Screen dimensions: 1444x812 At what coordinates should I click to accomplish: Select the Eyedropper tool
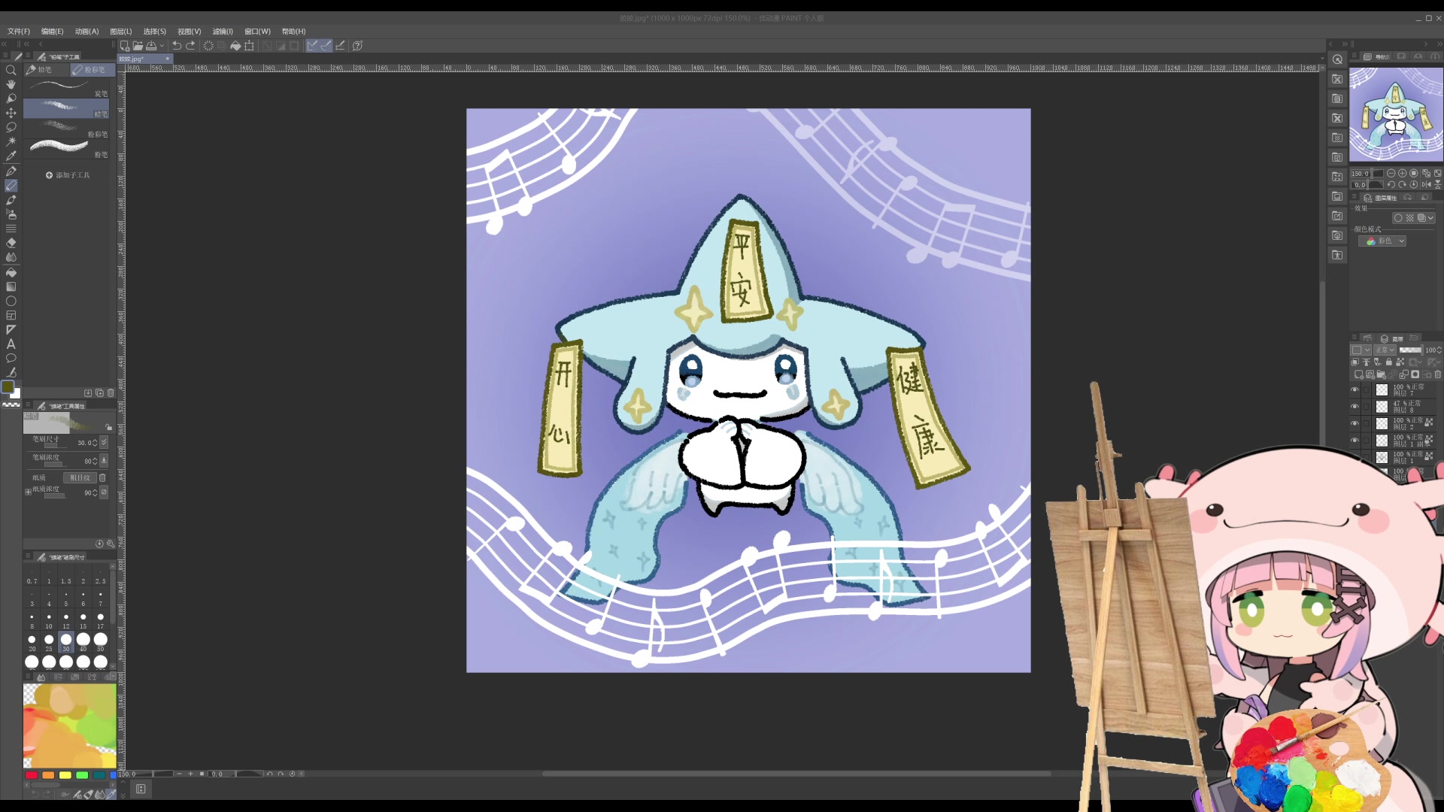click(x=11, y=156)
